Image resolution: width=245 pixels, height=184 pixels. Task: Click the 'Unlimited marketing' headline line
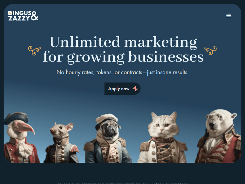[123, 42]
